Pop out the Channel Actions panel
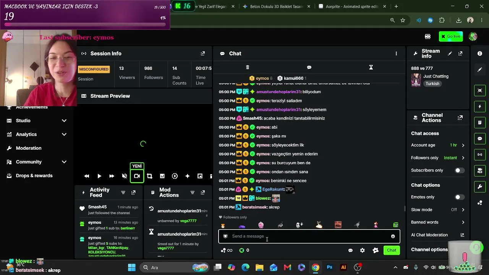Screen dimensions: 489x275 (x=460, y=118)
